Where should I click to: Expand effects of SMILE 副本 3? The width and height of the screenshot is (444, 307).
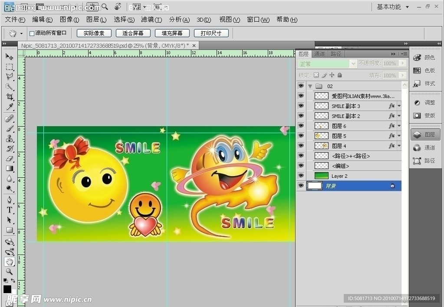click(x=399, y=106)
